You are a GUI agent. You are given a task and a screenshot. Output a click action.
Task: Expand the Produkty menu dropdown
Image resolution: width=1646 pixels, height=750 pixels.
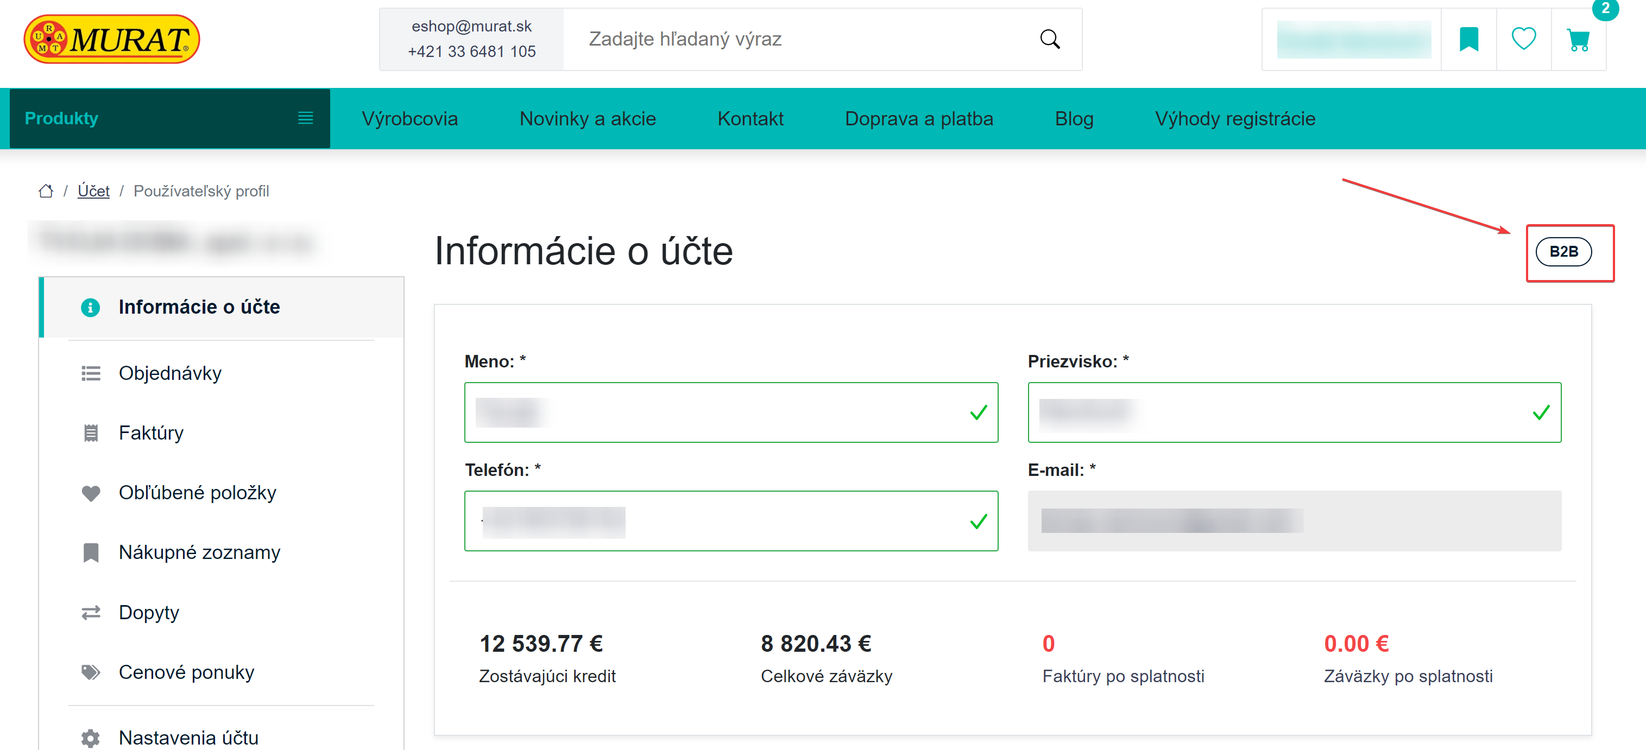click(x=169, y=119)
